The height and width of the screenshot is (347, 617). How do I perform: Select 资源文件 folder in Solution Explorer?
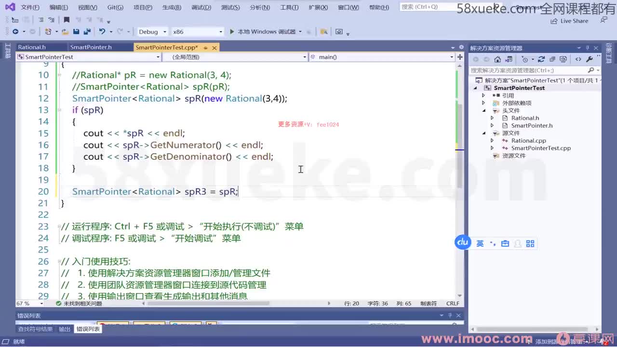pos(514,156)
